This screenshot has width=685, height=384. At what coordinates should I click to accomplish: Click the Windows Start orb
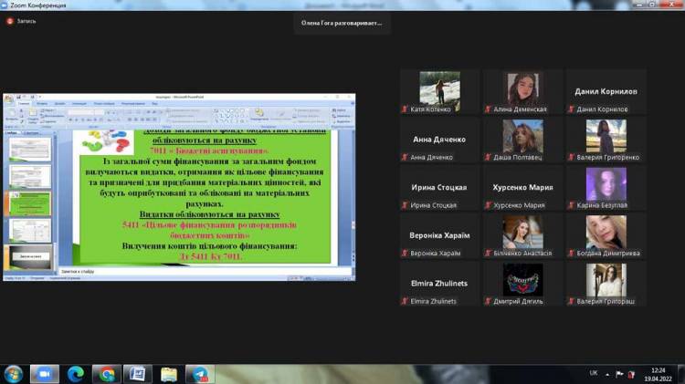click(14, 374)
